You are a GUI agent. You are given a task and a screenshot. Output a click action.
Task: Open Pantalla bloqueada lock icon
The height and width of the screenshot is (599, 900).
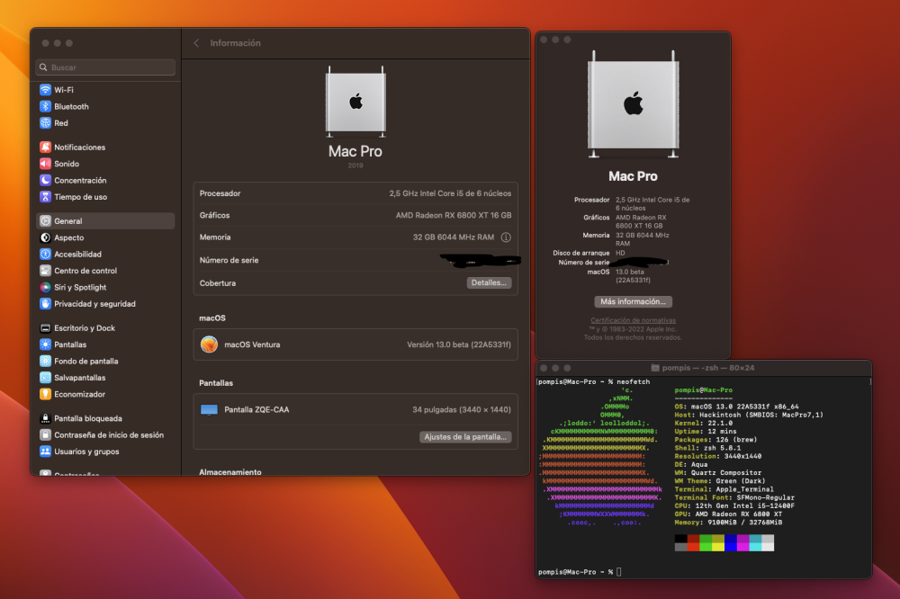click(x=45, y=419)
